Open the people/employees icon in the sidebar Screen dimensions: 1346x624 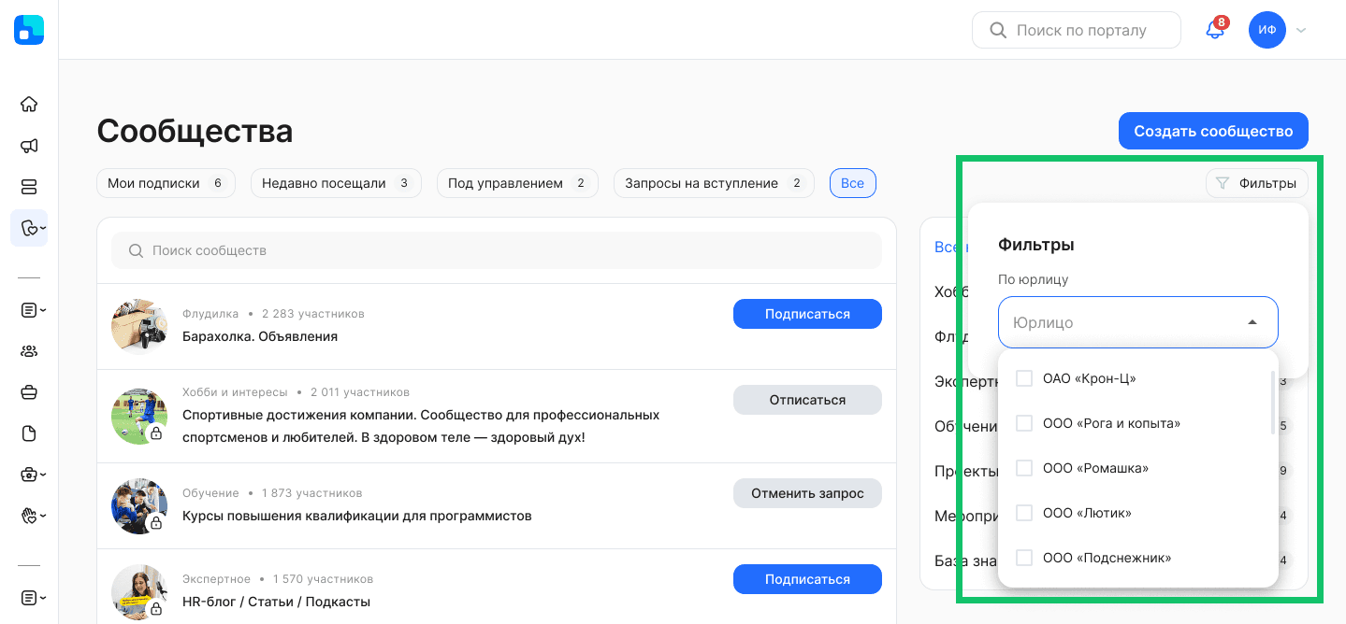click(x=28, y=350)
